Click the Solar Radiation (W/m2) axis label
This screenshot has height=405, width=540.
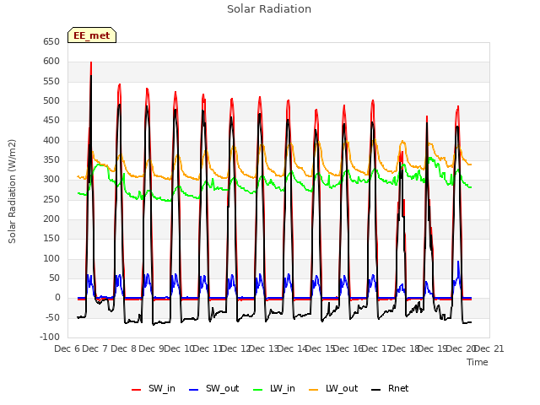12,192
